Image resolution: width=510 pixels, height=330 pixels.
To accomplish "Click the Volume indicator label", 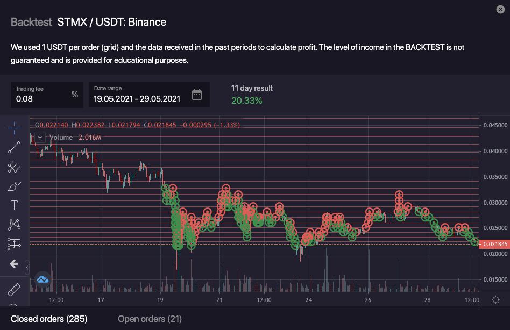I will [61, 138].
